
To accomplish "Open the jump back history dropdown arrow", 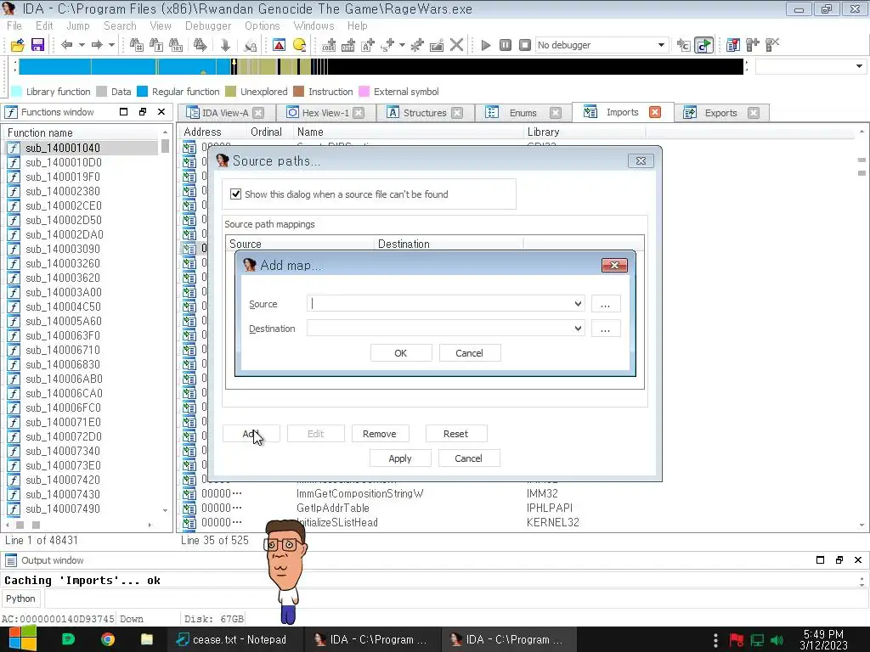I will coord(82,45).
